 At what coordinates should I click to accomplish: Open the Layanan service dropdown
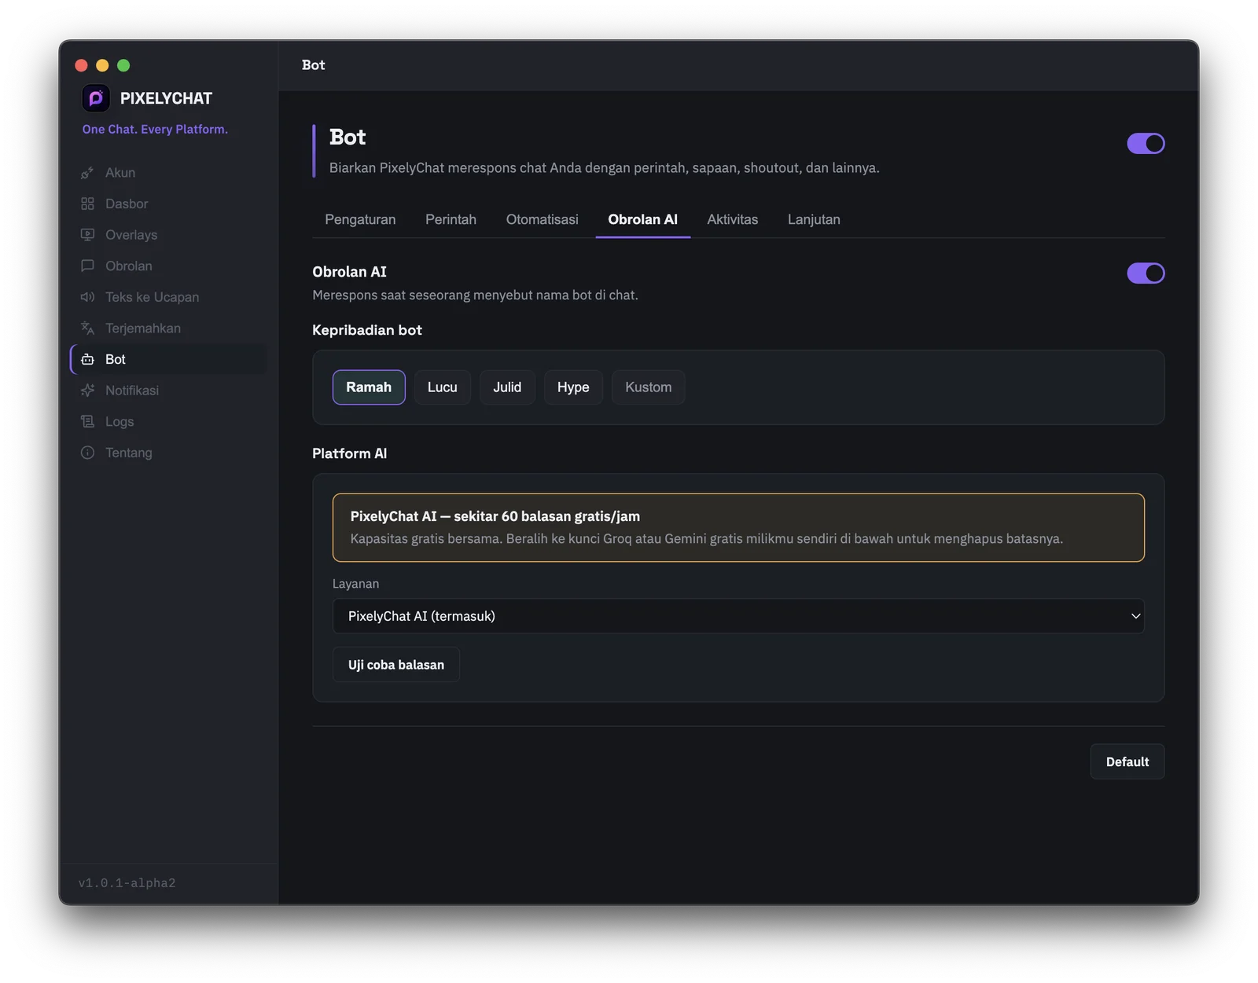tap(738, 616)
